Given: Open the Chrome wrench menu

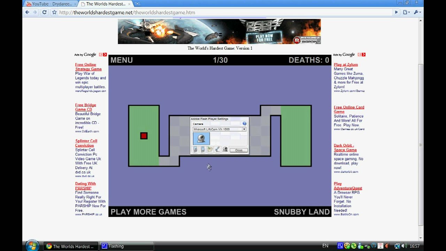Looking at the screenshot, I should click(x=417, y=12).
